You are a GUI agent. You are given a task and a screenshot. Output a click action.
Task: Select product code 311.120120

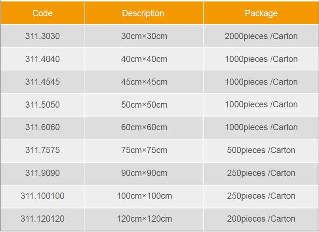42,219
